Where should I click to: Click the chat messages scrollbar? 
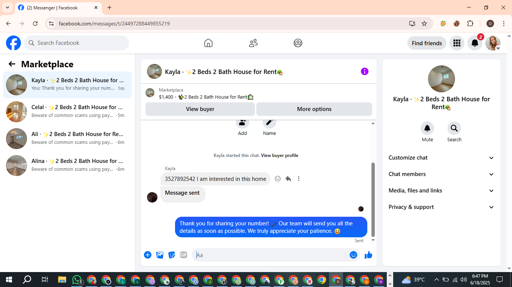click(x=373, y=199)
